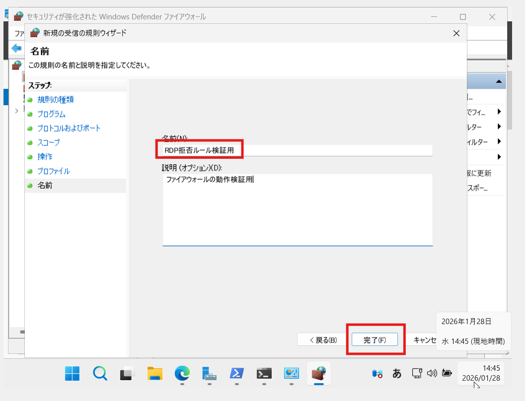The height and width of the screenshot is (401, 525).
Task: Click the wizard title bar firewall icon
Action: [x=35, y=33]
